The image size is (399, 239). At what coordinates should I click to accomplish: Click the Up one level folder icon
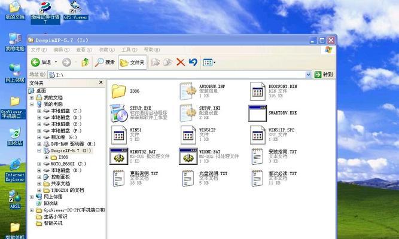(86, 62)
